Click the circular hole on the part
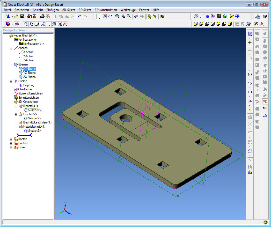Image resolution: width=271 pixels, height=227 pixels. tap(126, 118)
